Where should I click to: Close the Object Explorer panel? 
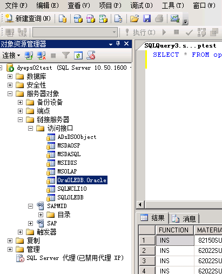(x=126, y=44)
